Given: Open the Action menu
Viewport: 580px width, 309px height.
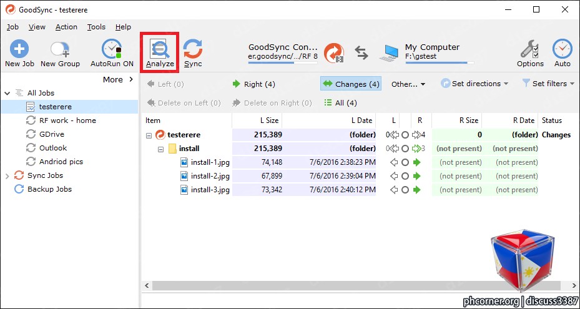Looking at the screenshot, I should pyautogui.click(x=66, y=27).
